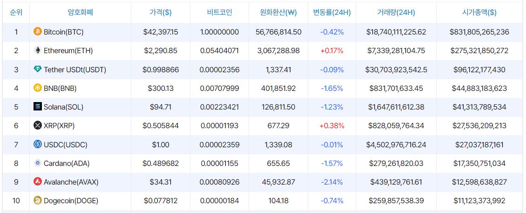This screenshot has height=213, width=526.
Task: Sort by the 암호화폐 column header
Action: click(81, 13)
